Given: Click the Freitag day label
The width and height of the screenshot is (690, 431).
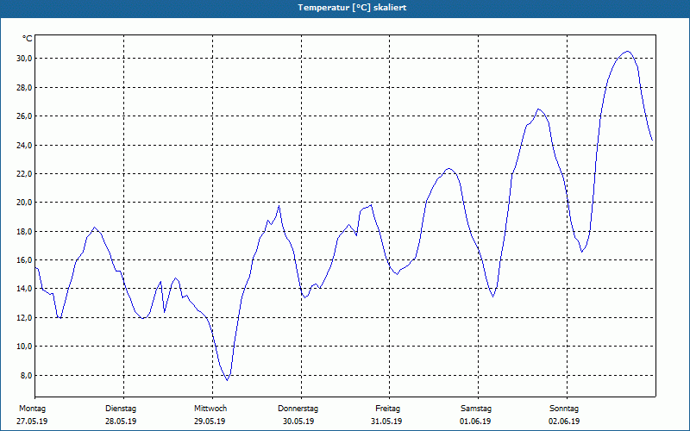Looking at the screenshot, I should pos(387,409).
